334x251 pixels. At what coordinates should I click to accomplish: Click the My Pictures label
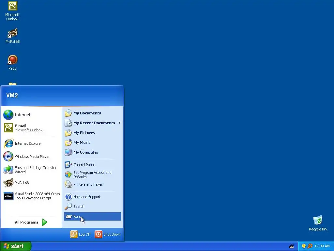84,133
